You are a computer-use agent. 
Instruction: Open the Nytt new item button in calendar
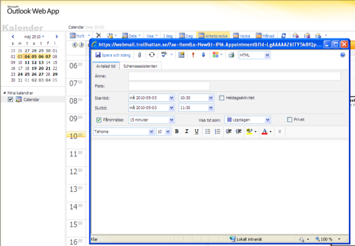pos(78,36)
